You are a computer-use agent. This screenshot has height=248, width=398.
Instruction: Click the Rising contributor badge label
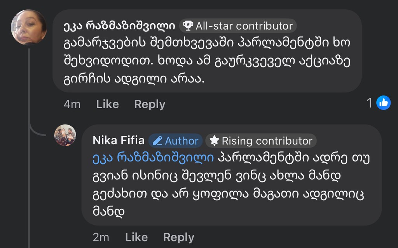coord(267,141)
